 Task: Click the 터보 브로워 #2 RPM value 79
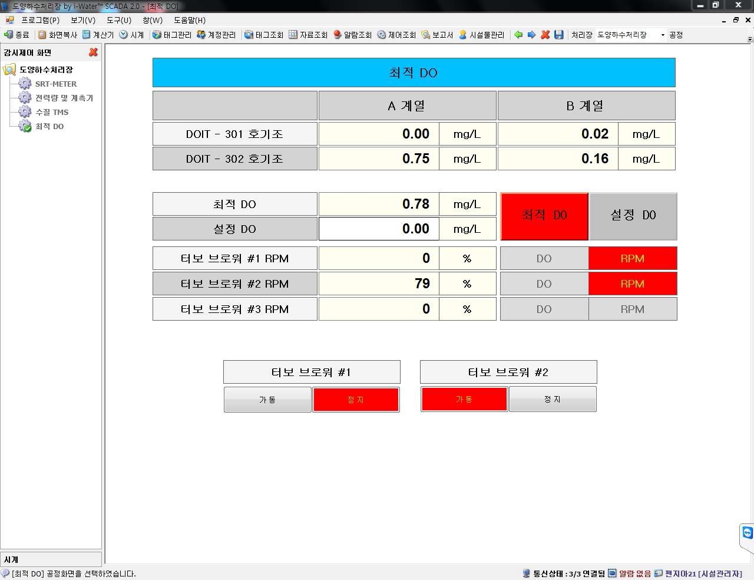coord(379,284)
